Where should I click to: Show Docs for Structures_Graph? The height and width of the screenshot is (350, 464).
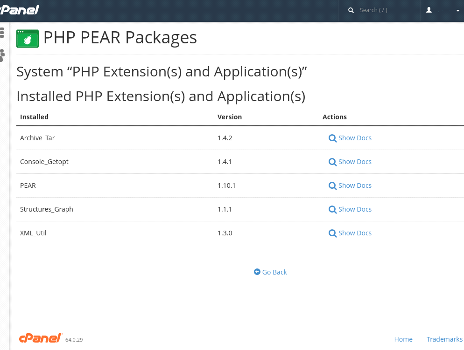[x=355, y=209]
